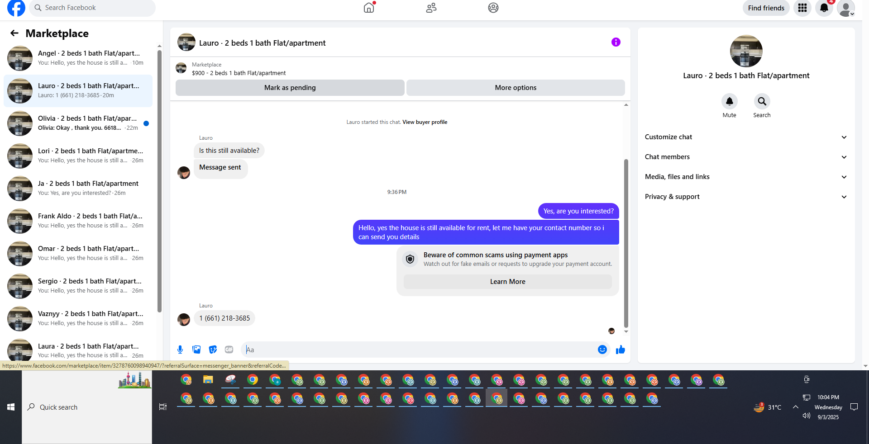Open conversation information purple icon
Image resolution: width=869 pixels, height=444 pixels.
tap(616, 42)
